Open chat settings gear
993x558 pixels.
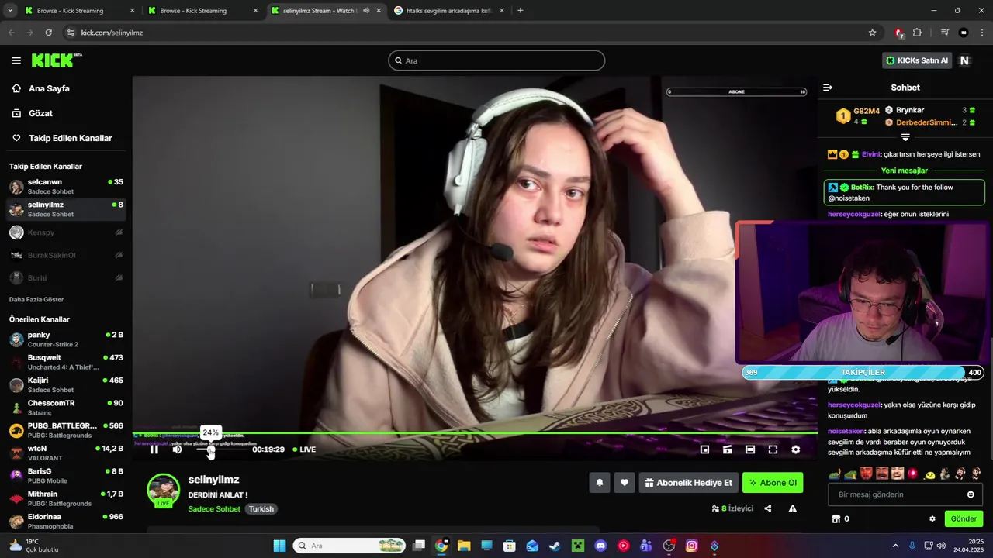(932, 519)
